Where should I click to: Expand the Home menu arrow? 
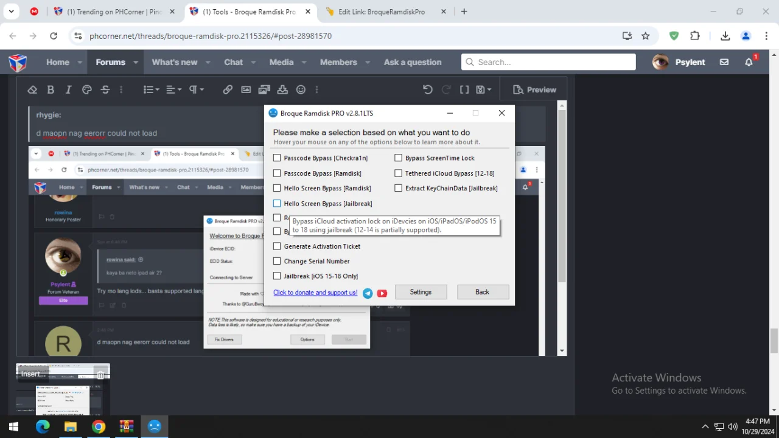click(x=80, y=62)
